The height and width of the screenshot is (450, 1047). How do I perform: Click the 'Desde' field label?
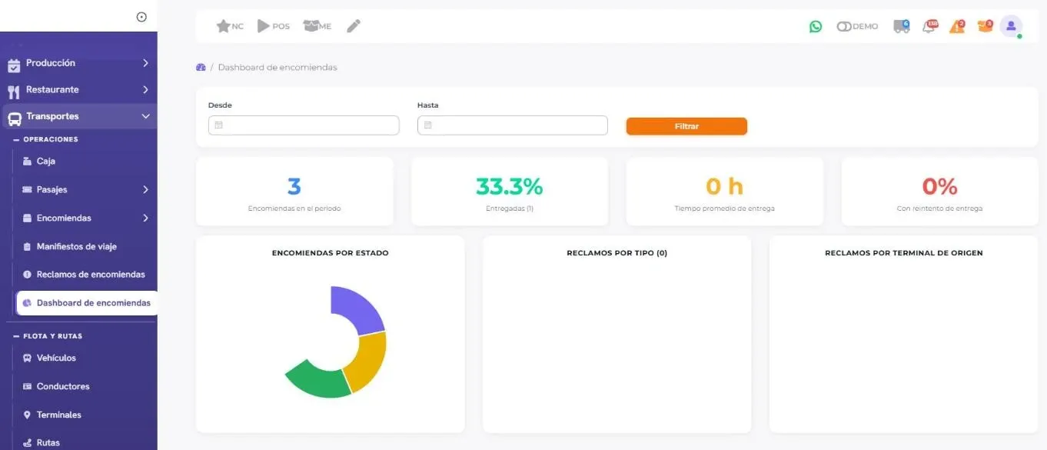220,105
